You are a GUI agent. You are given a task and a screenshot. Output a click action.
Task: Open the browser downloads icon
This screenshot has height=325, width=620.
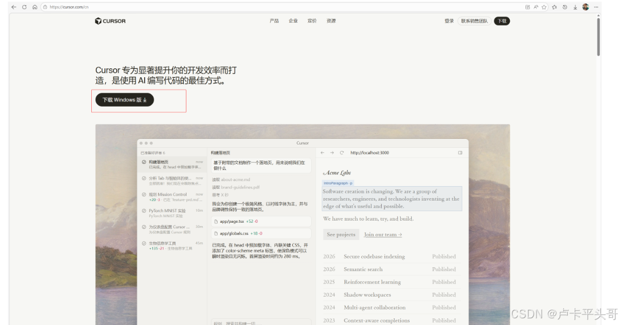point(575,7)
